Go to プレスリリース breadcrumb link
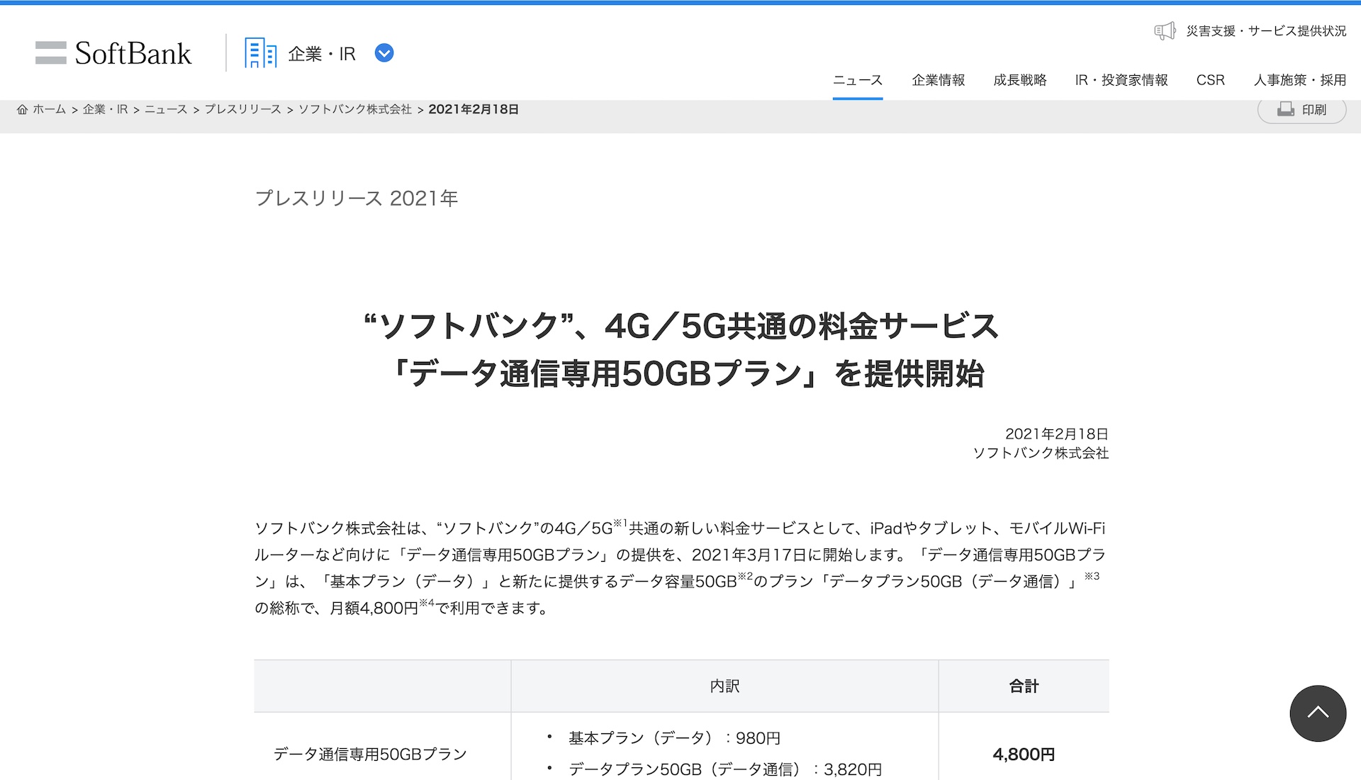 coord(242,109)
